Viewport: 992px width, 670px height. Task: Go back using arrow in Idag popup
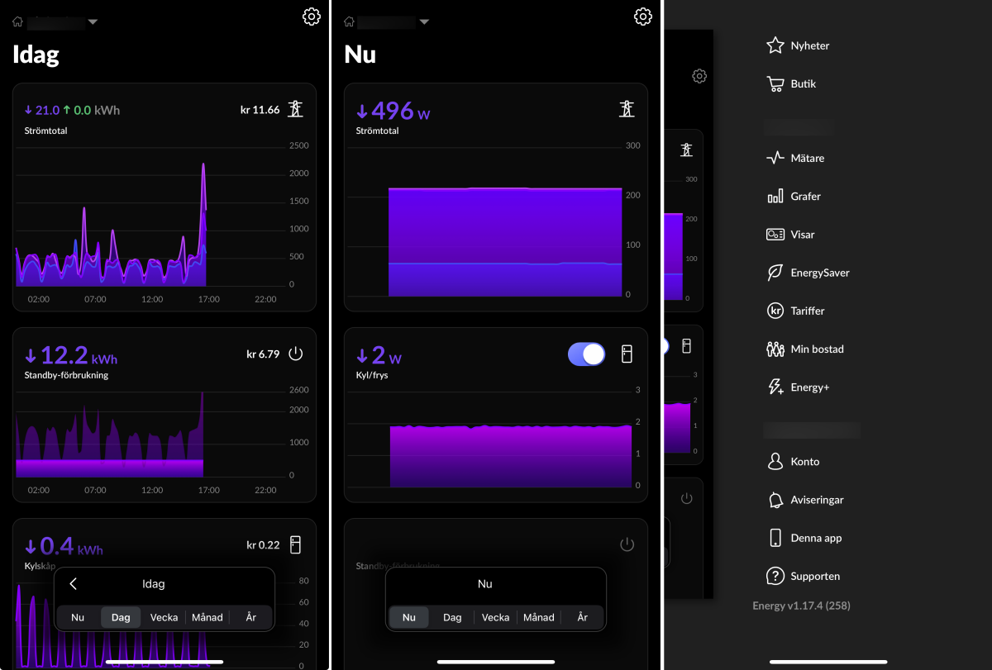[x=73, y=584]
